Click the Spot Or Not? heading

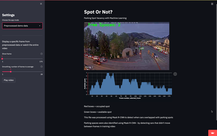[98, 12]
